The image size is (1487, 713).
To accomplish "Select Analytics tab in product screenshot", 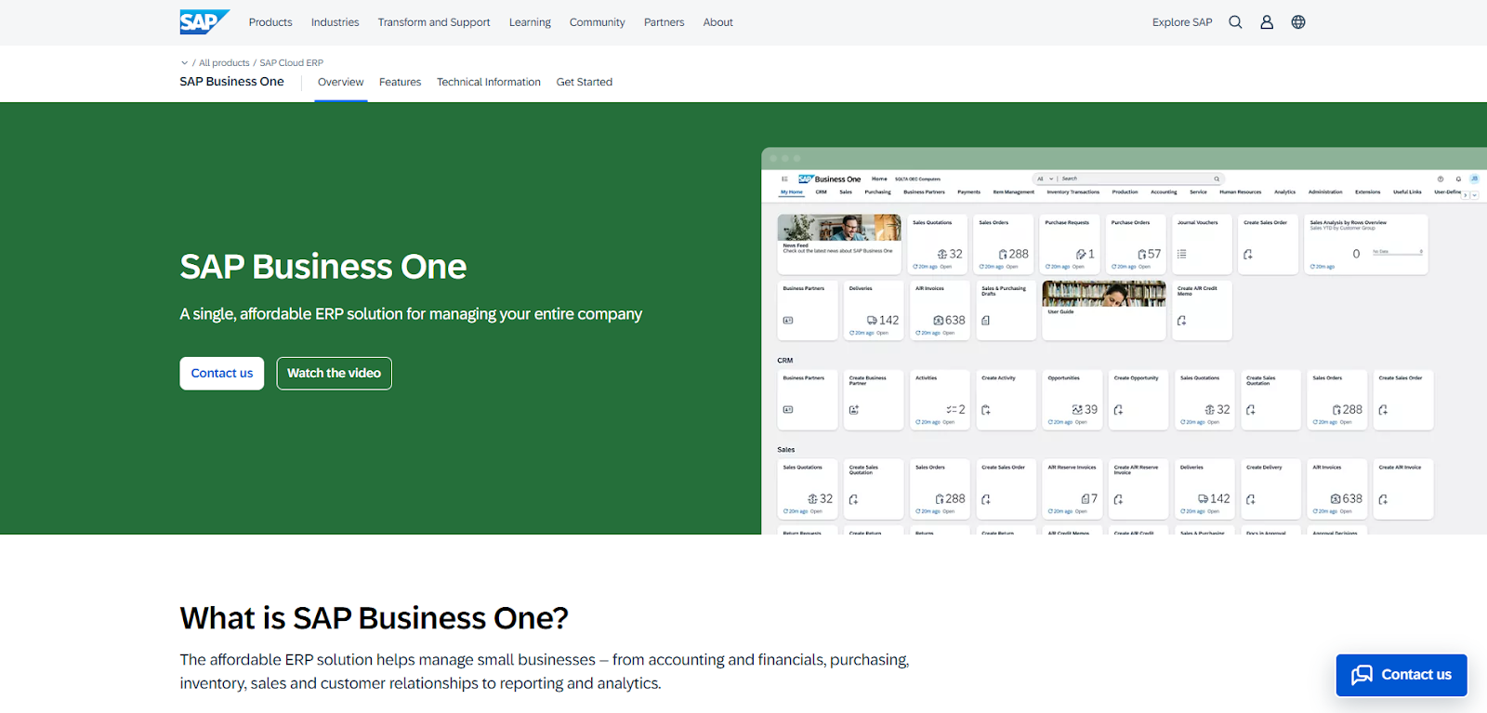I will (x=1285, y=192).
